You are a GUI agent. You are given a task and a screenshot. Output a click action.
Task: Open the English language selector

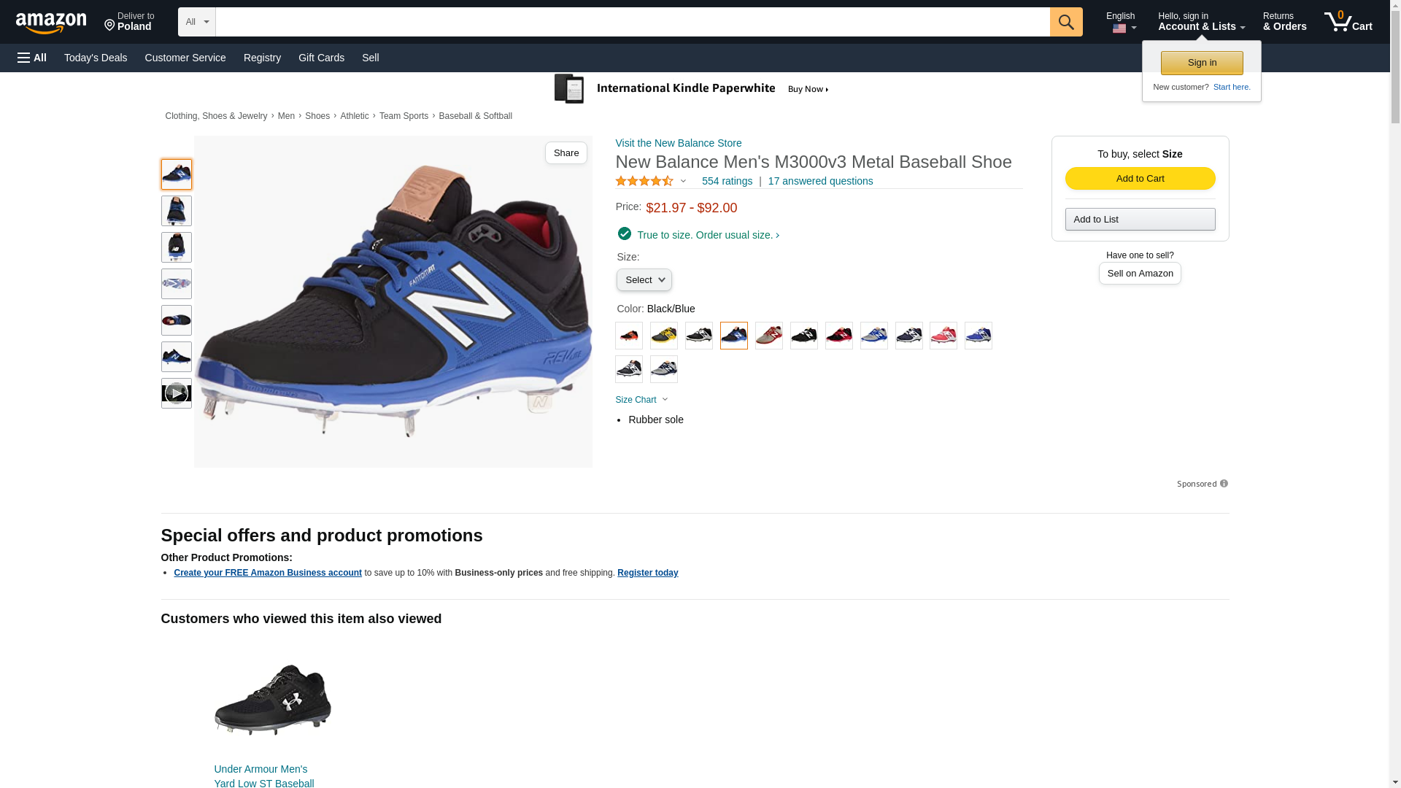[1121, 22]
